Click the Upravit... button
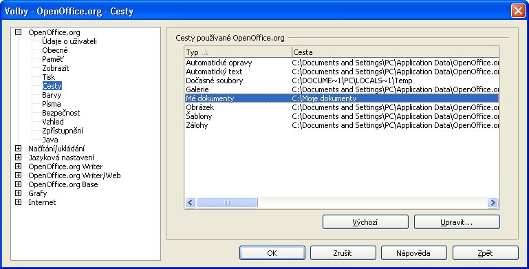This screenshot has width=529, height=269. pos(457,222)
